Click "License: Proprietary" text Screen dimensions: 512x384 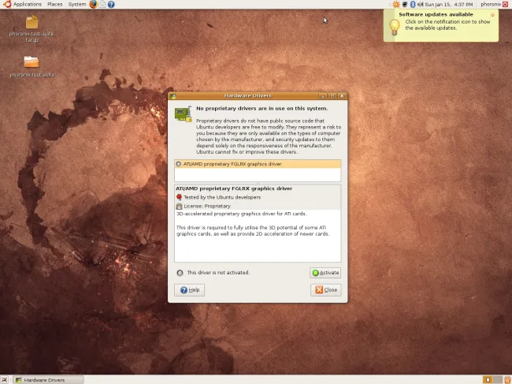click(x=207, y=207)
